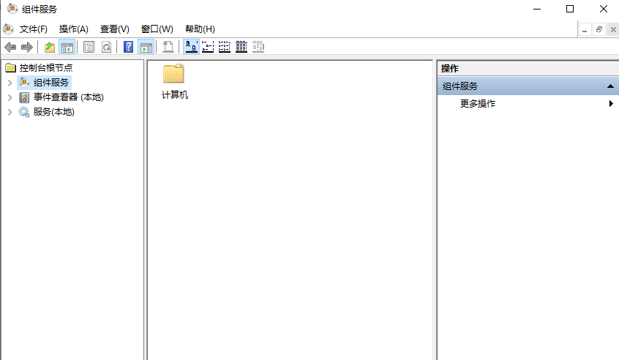Switch to list view

coord(225,47)
